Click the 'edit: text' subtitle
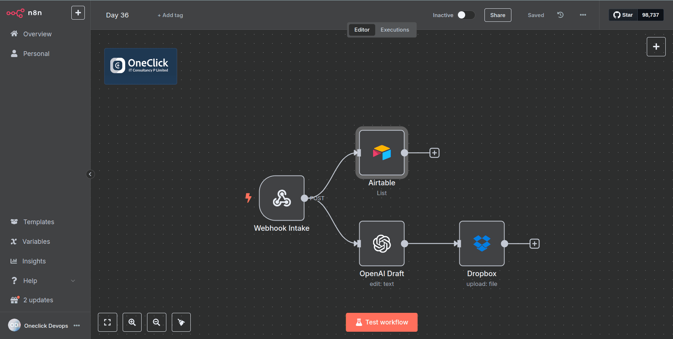The image size is (673, 339). click(382, 284)
